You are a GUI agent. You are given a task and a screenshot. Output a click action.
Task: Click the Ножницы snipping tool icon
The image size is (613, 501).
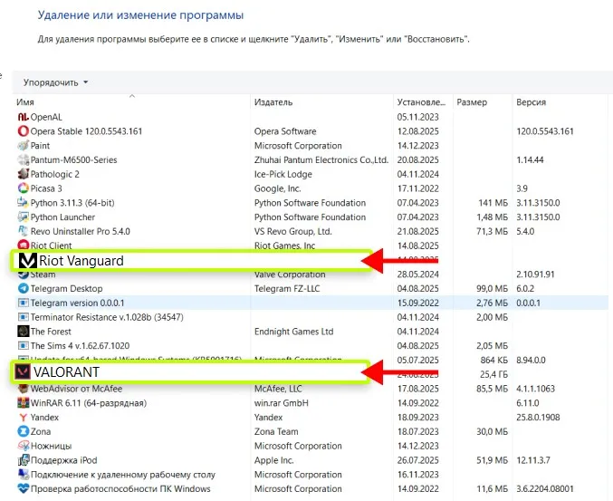pyautogui.click(x=23, y=446)
